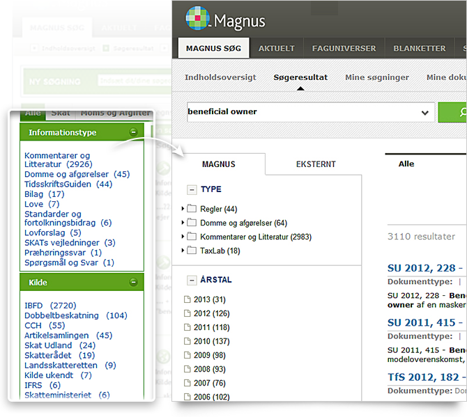Open the search field dropdown chevron
The height and width of the screenshot is (417, 467).
coord(425,113)
